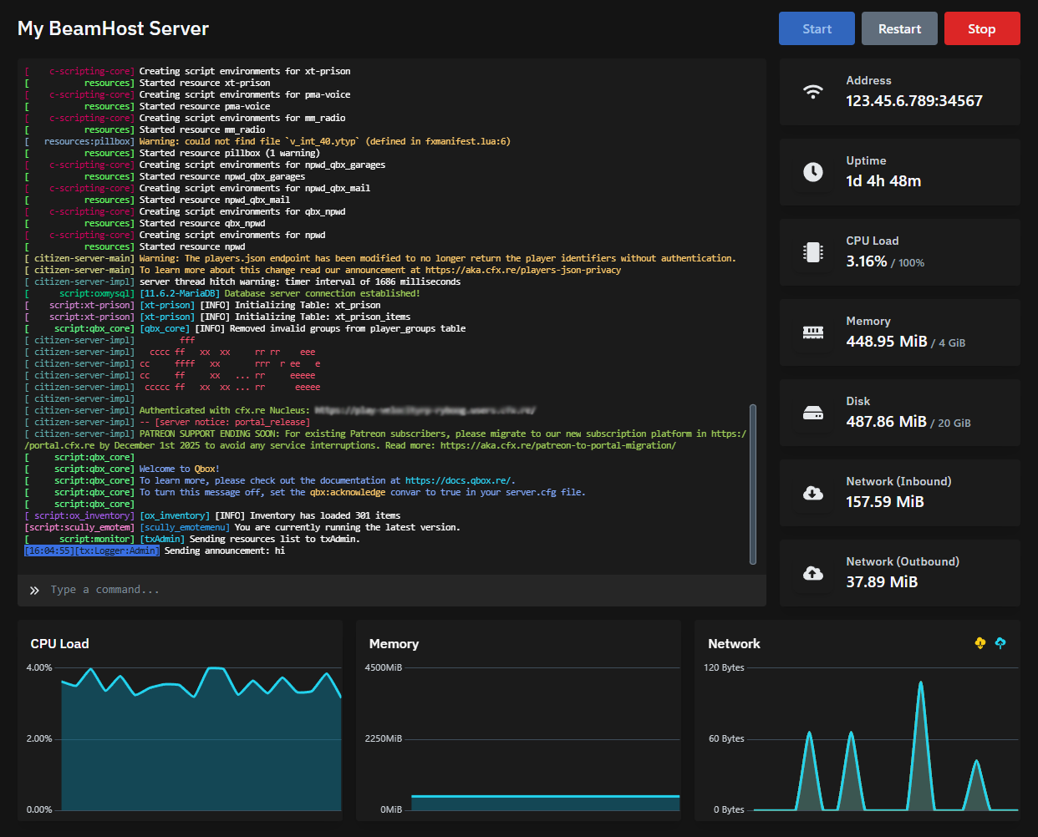This screenshot has height=837, width=1038.
Task: Stop the server using the red Stop button
Action: click(x=982, y=28)
